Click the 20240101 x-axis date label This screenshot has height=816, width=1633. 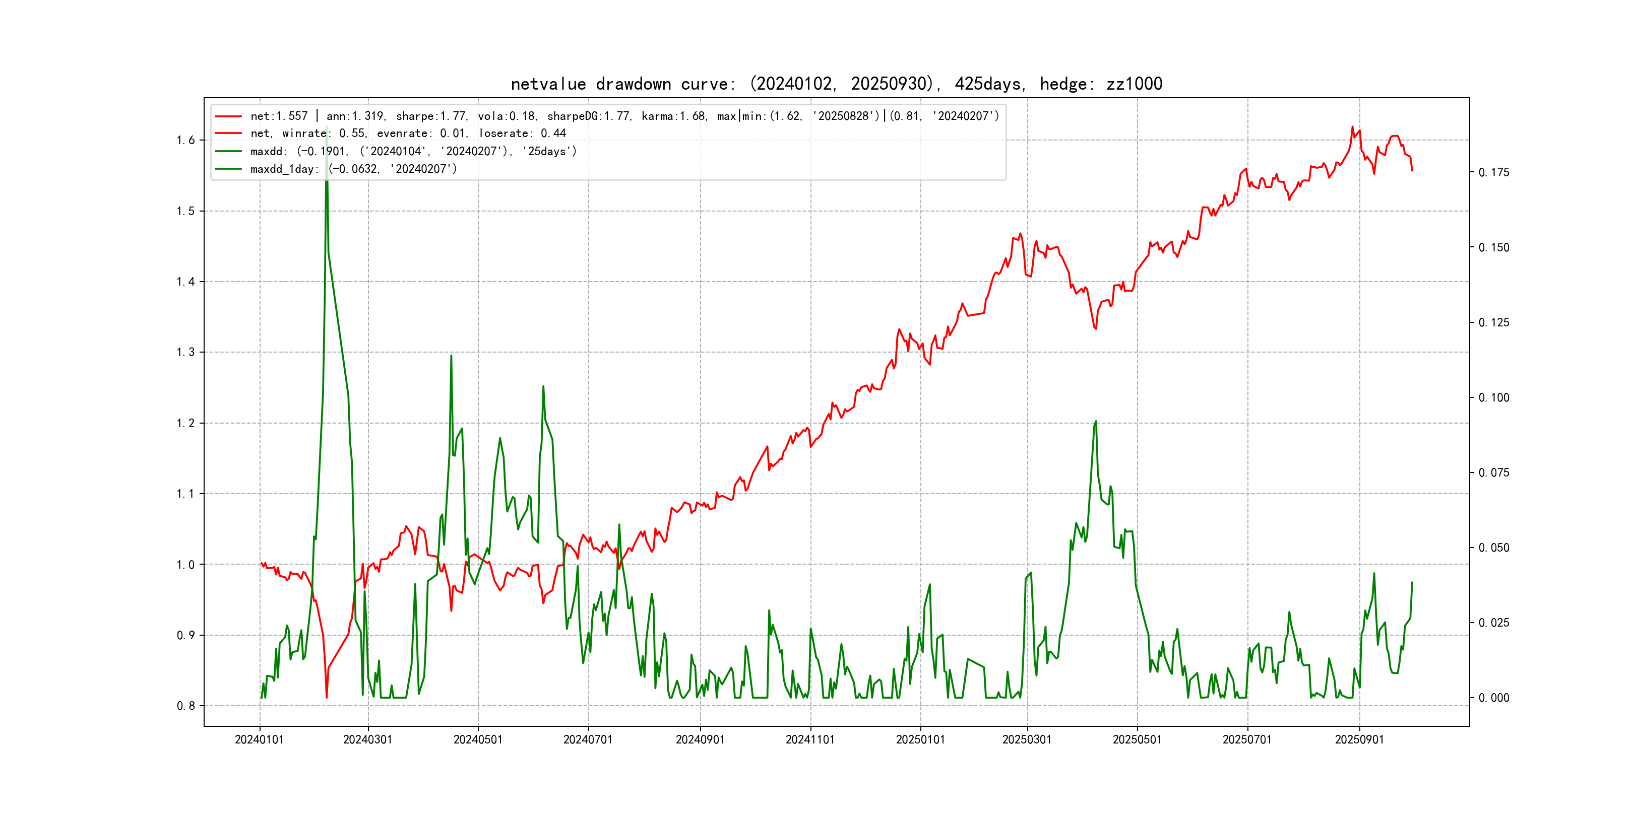(259, 740)
